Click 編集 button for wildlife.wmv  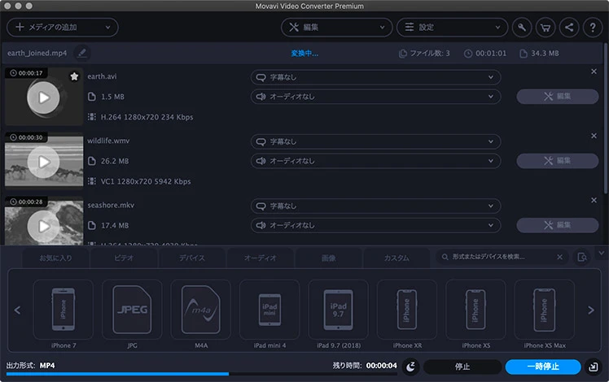(558, 161)
